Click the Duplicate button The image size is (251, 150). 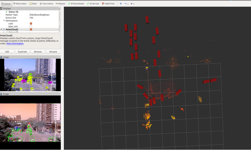(x=23, y=52)
